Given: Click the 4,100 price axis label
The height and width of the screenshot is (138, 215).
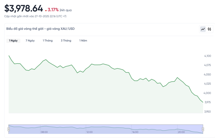Looking at the screenshot, I should click(x=207, y=56).
